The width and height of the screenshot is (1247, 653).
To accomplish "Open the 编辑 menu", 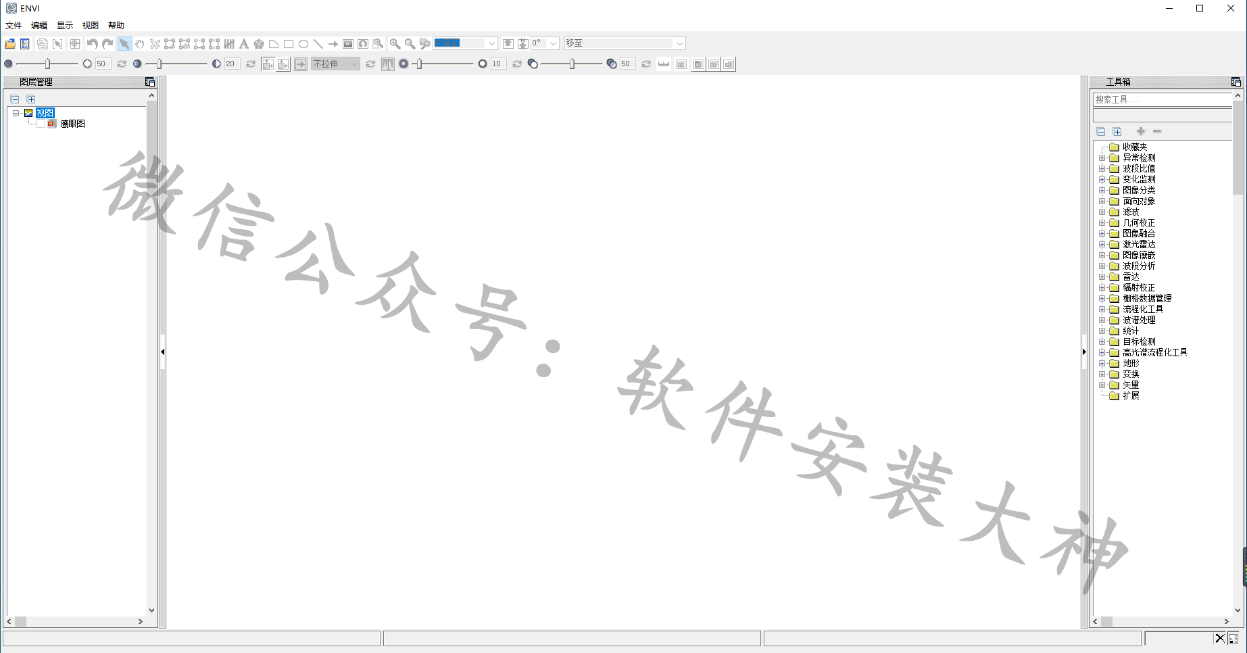I will (x=39, y=26).
